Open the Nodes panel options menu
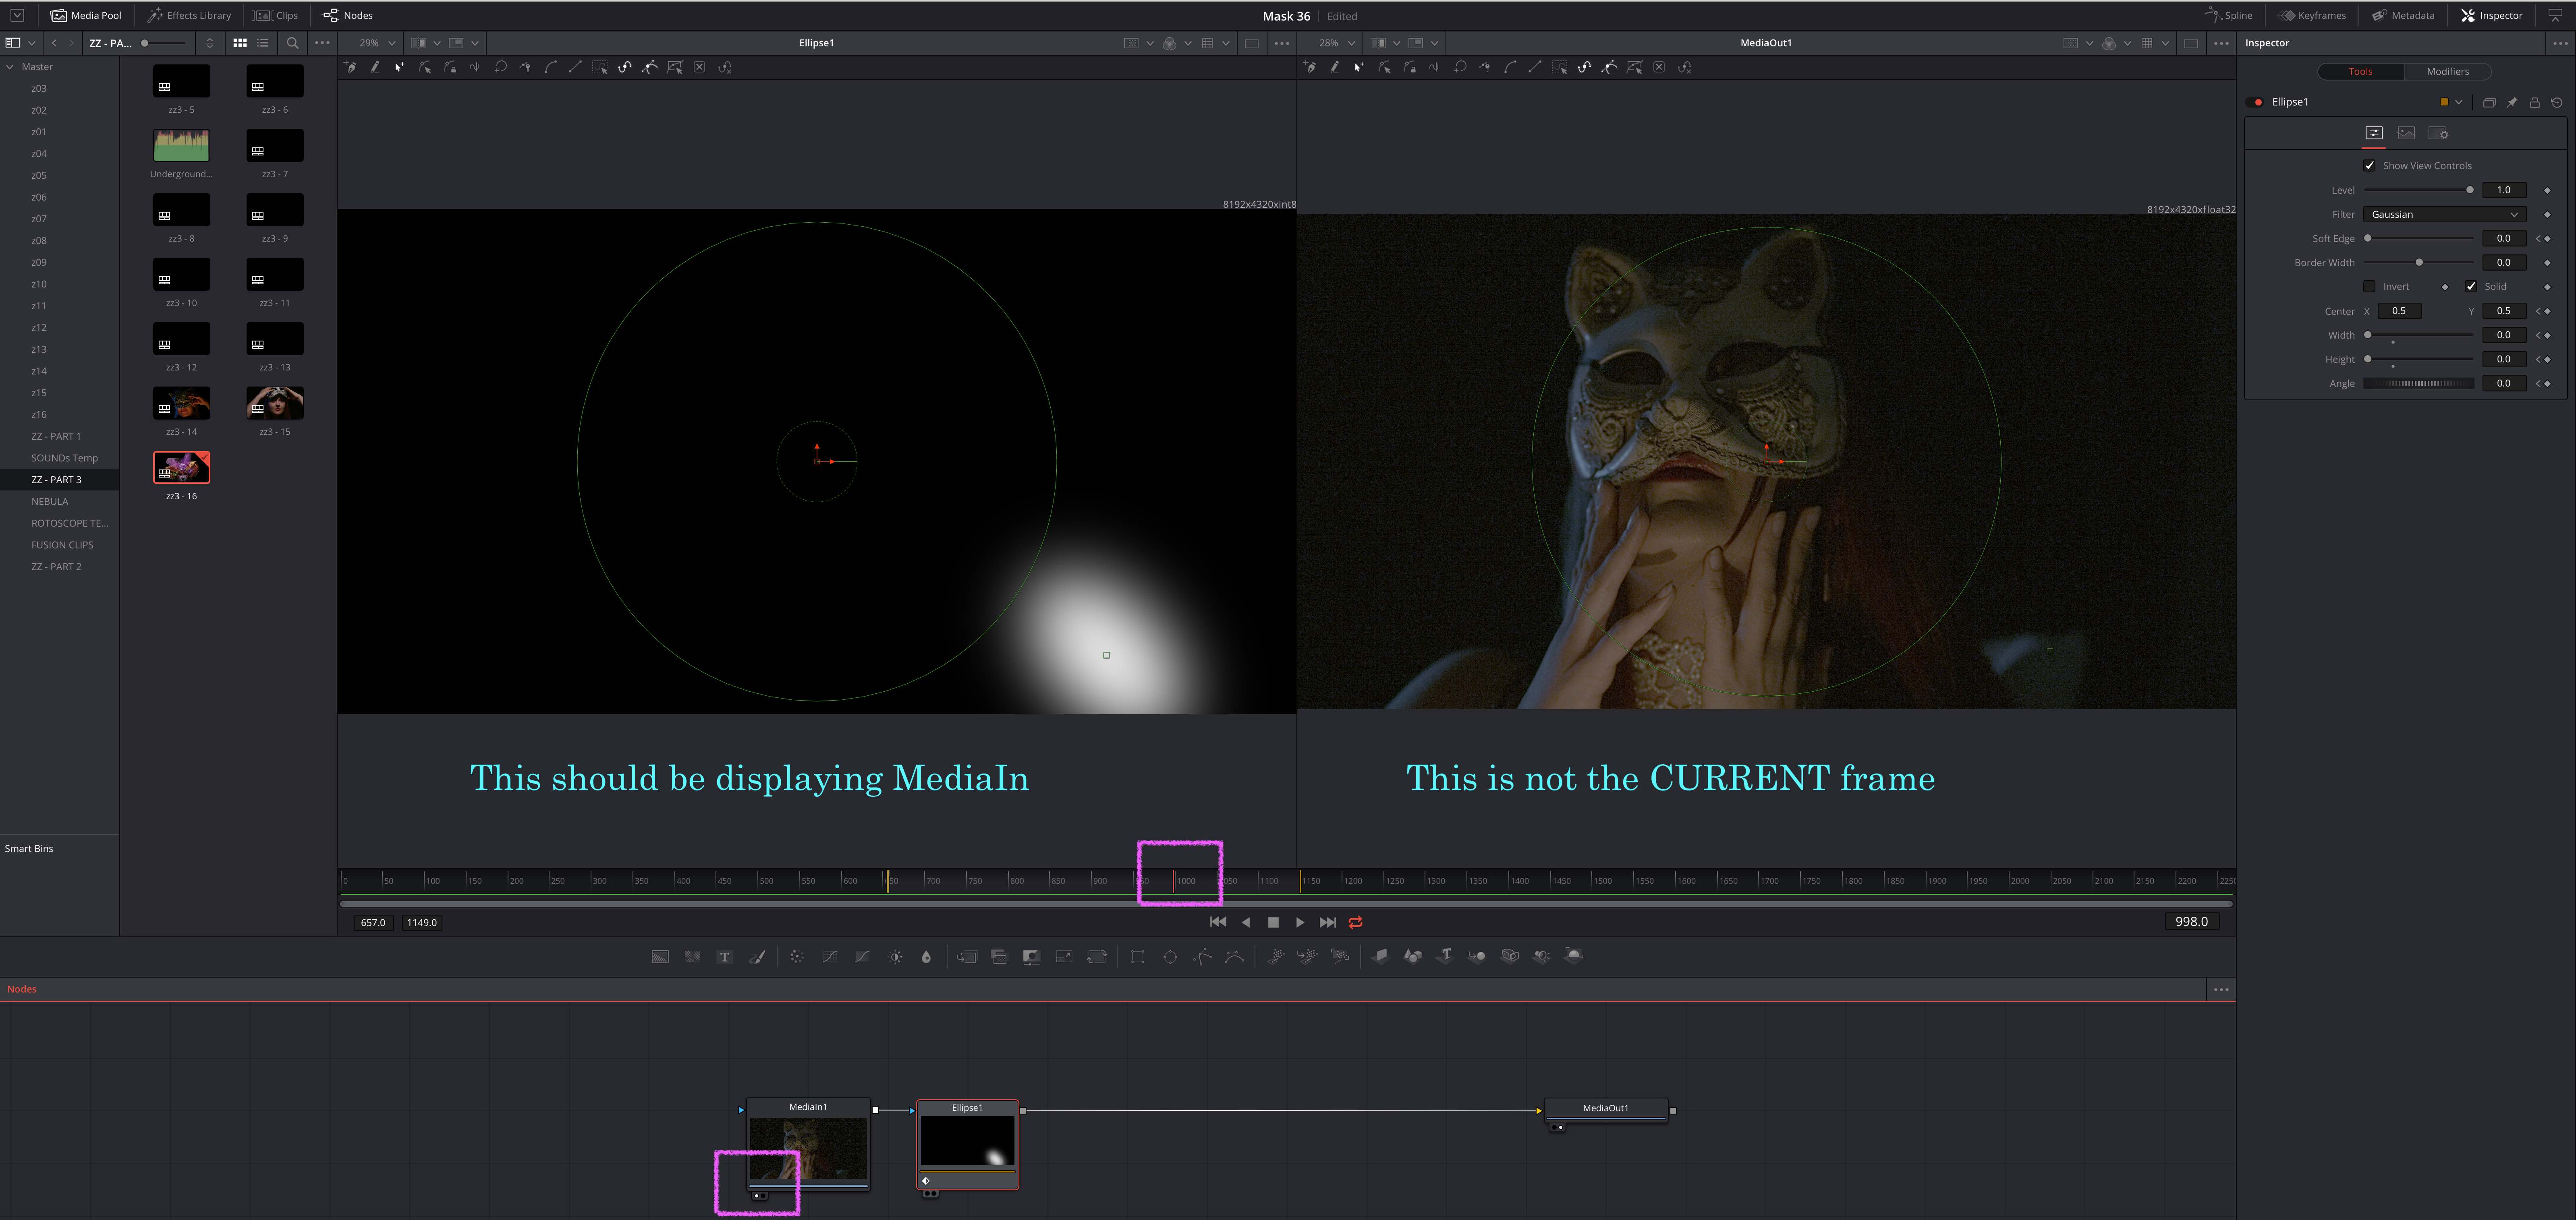Image resolution: width=2576 pixels, height=1220 pixels. (x=2221, y=989)
